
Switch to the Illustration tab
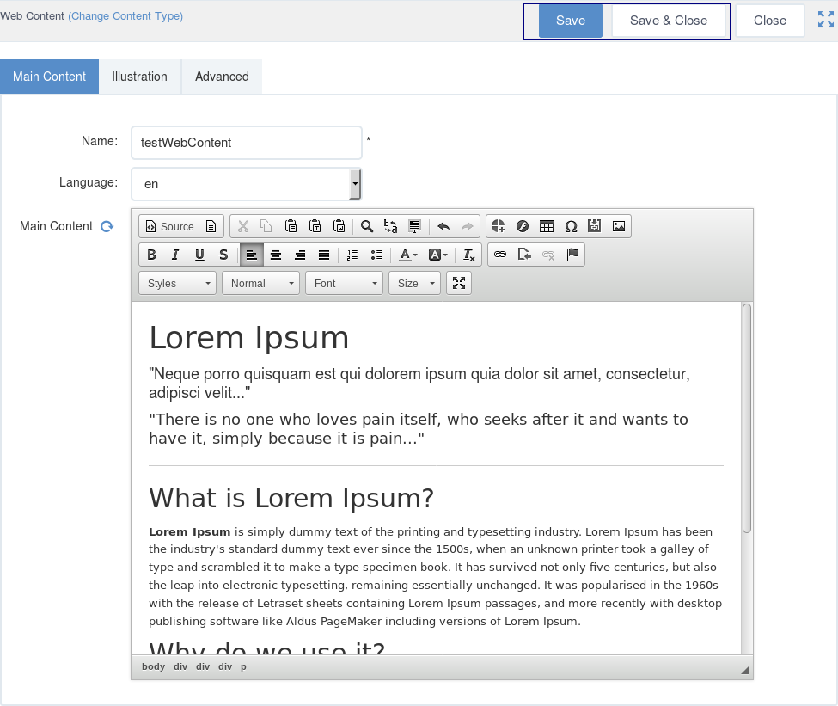139,77
